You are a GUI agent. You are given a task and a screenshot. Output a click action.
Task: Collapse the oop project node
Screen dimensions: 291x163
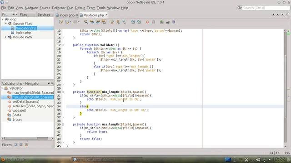pyautogui.click(x=3, y=19)
